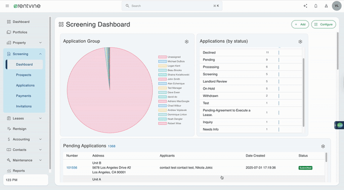Focus the top Search field
344x190 pixels.
172,6
